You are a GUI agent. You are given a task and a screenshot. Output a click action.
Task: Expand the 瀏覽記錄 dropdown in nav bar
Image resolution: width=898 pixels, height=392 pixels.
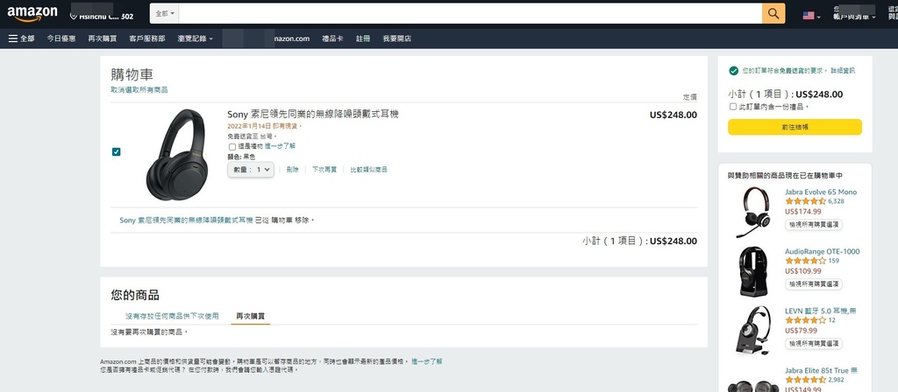click(196, 38)
